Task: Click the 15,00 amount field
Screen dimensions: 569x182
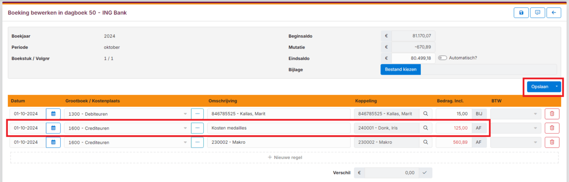Action: [454, 114]
